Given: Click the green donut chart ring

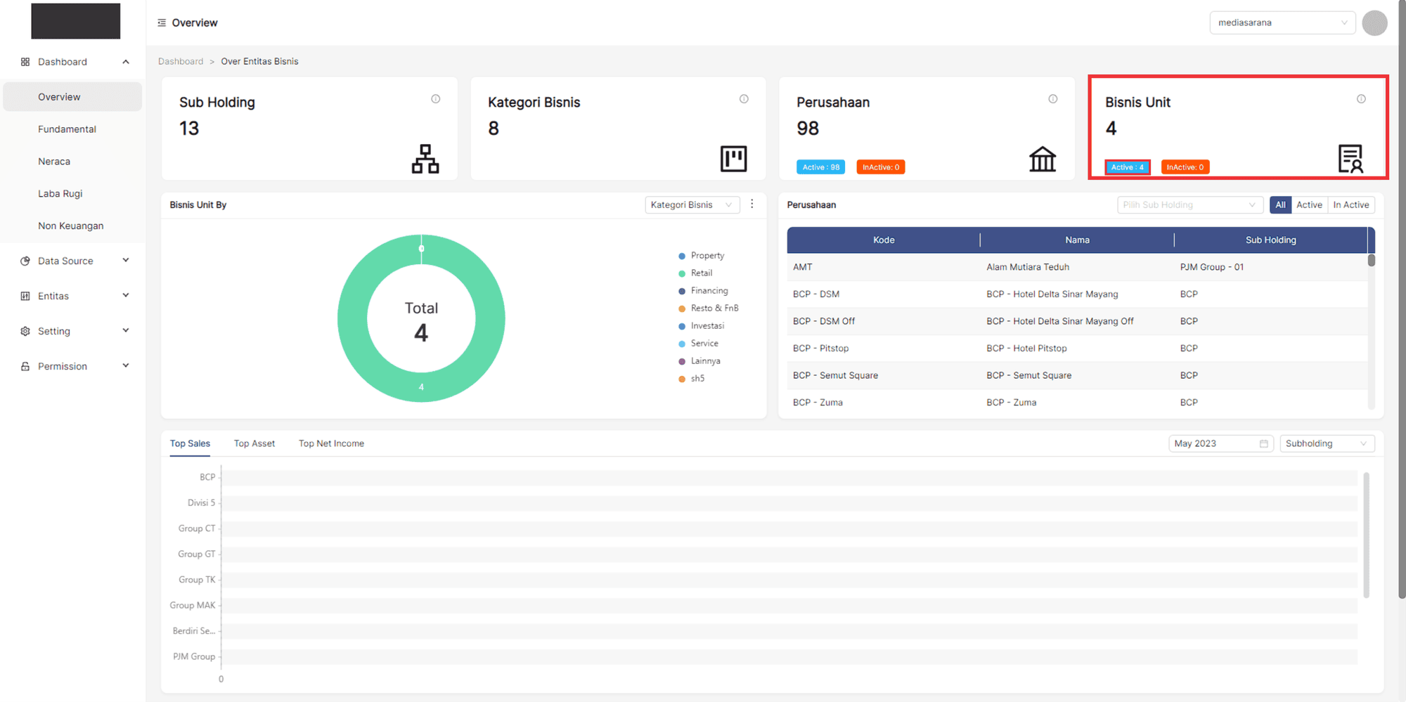Looking at the screenshot, I should click(351, 320).
